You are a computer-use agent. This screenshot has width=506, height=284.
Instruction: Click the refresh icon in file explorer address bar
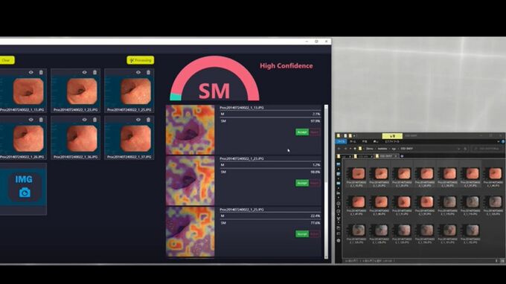465,149
